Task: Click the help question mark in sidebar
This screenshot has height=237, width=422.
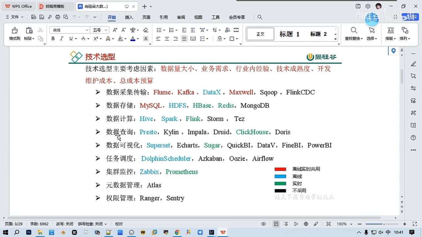Action: [x=413, y=138]
